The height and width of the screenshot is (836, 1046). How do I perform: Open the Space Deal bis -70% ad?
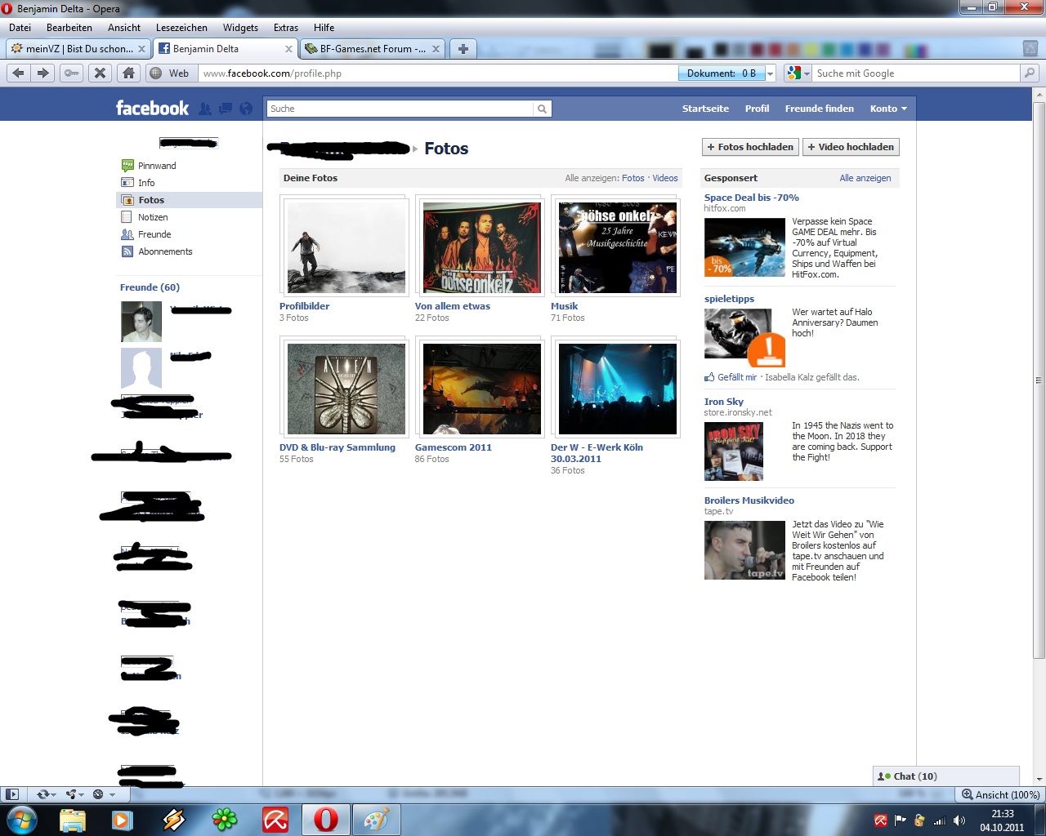pos(752,198)
